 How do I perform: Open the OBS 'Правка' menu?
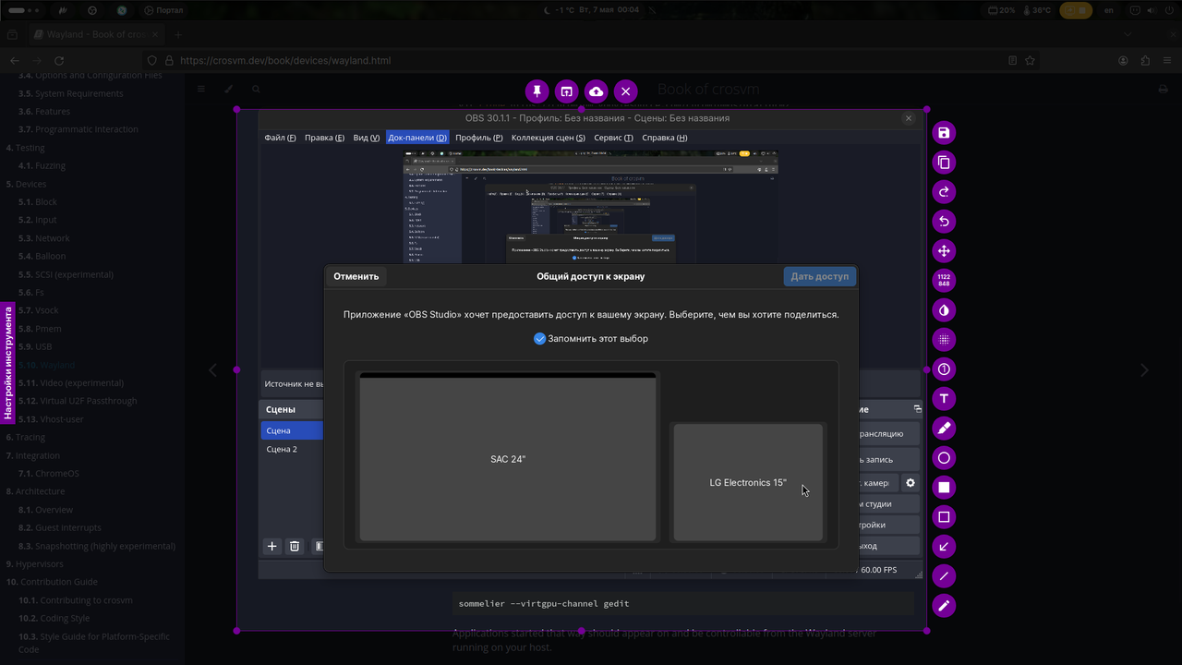324,138
